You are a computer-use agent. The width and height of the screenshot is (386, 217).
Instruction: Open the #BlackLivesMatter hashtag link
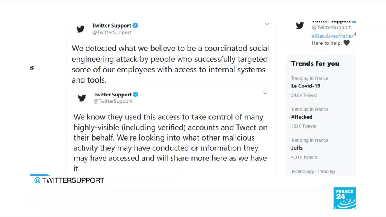(332, 36)
